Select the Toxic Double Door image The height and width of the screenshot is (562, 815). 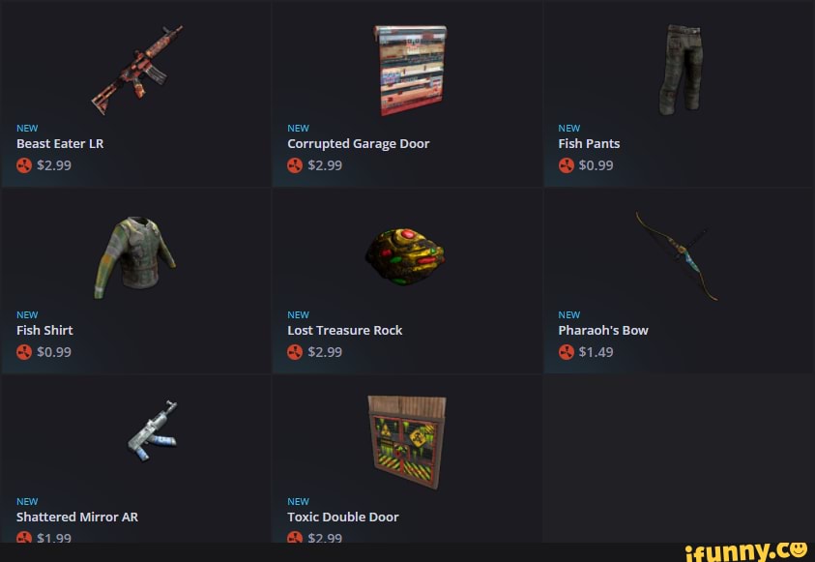407,442
